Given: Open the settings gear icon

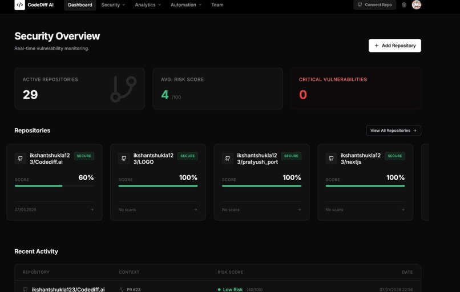Looking at the screenshot, I should click(404, 5).
